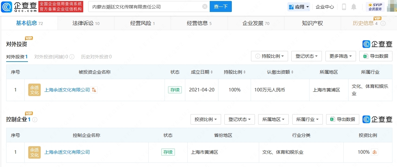
Task: Click the 企查查 logo in header
Action: (19, 6)
